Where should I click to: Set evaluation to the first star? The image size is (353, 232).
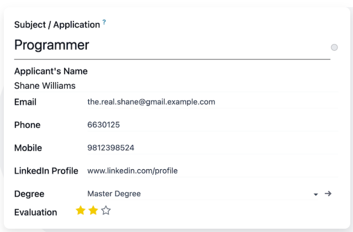tap(81, 211)
